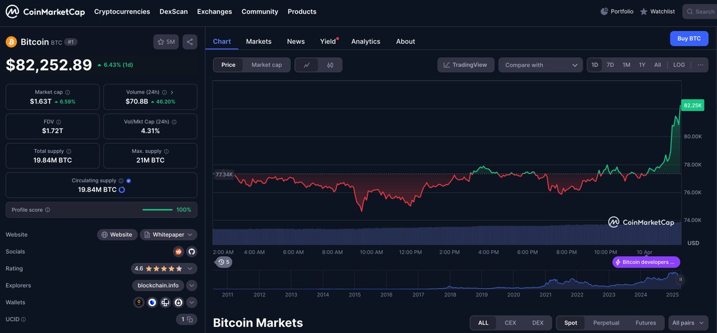Open the Products menu
The width and height of the screenshot is (717, 333).
click(x=302, y=11)
